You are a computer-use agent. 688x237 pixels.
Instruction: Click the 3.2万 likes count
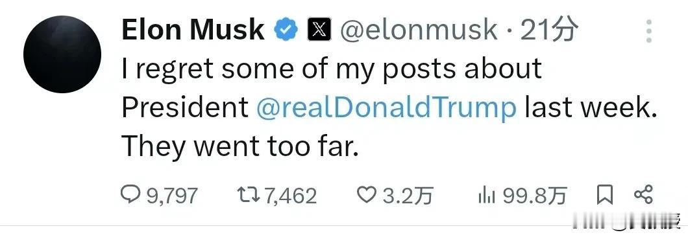(x=408, y=196)
